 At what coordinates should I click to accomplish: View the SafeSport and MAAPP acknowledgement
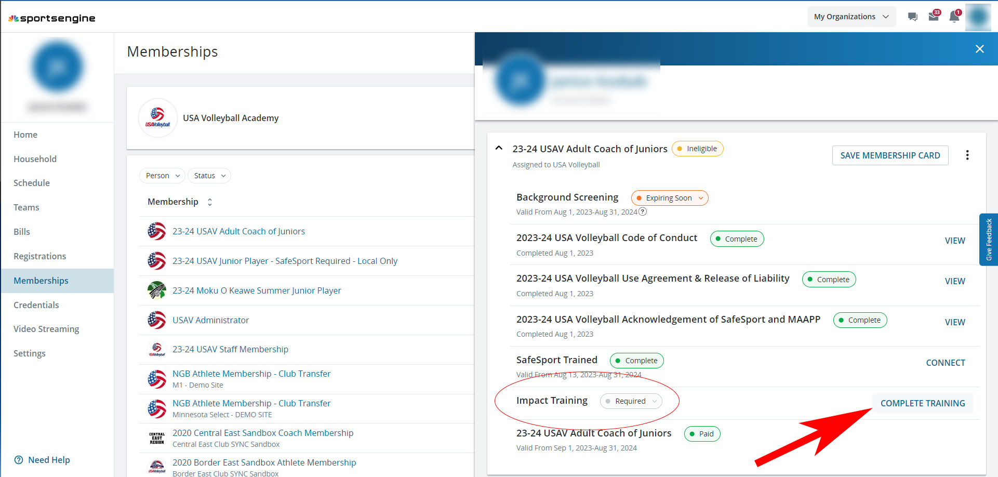click(x=955, y=322)
